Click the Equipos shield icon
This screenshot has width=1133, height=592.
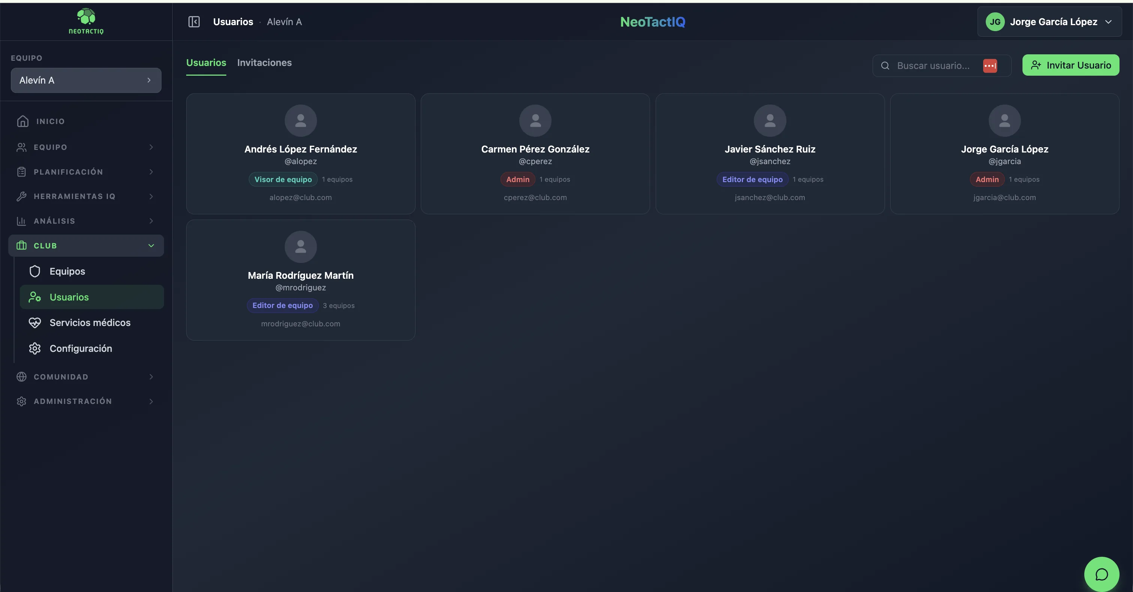35,271
